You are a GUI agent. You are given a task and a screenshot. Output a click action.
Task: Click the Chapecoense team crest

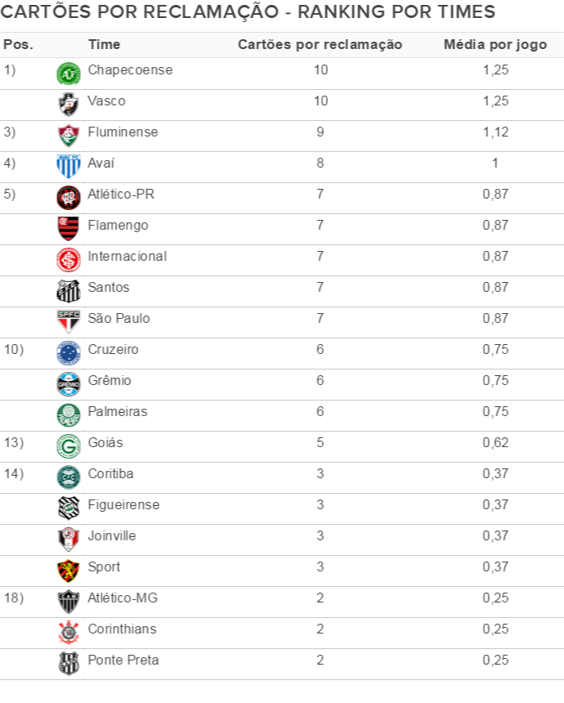pyautogui.click(x=68, y=74)
